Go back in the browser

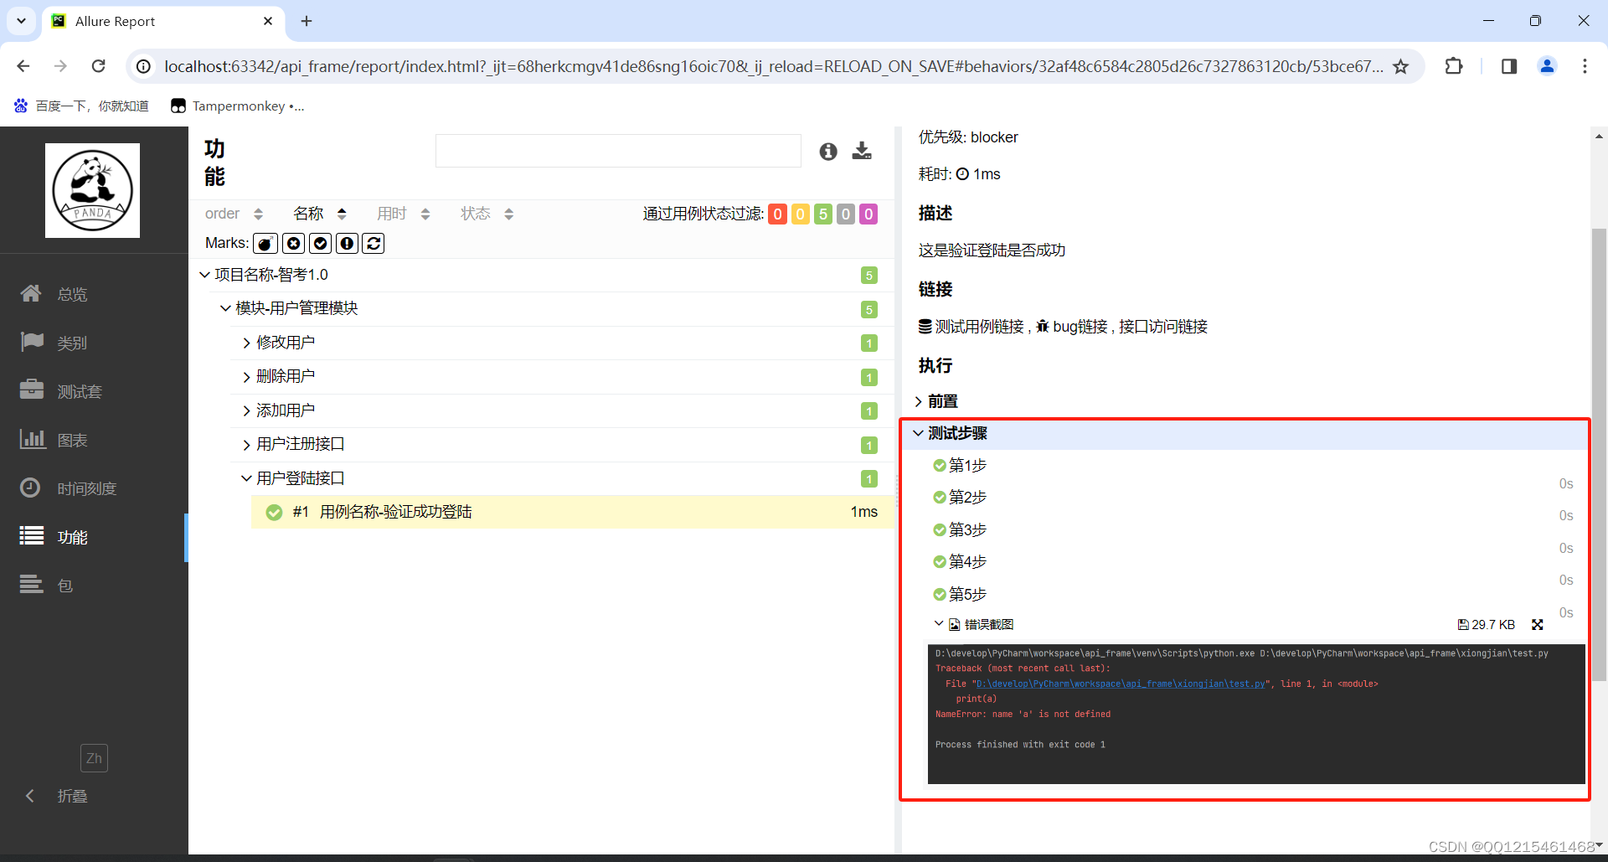pyautogui.click(x=23, y=66)
